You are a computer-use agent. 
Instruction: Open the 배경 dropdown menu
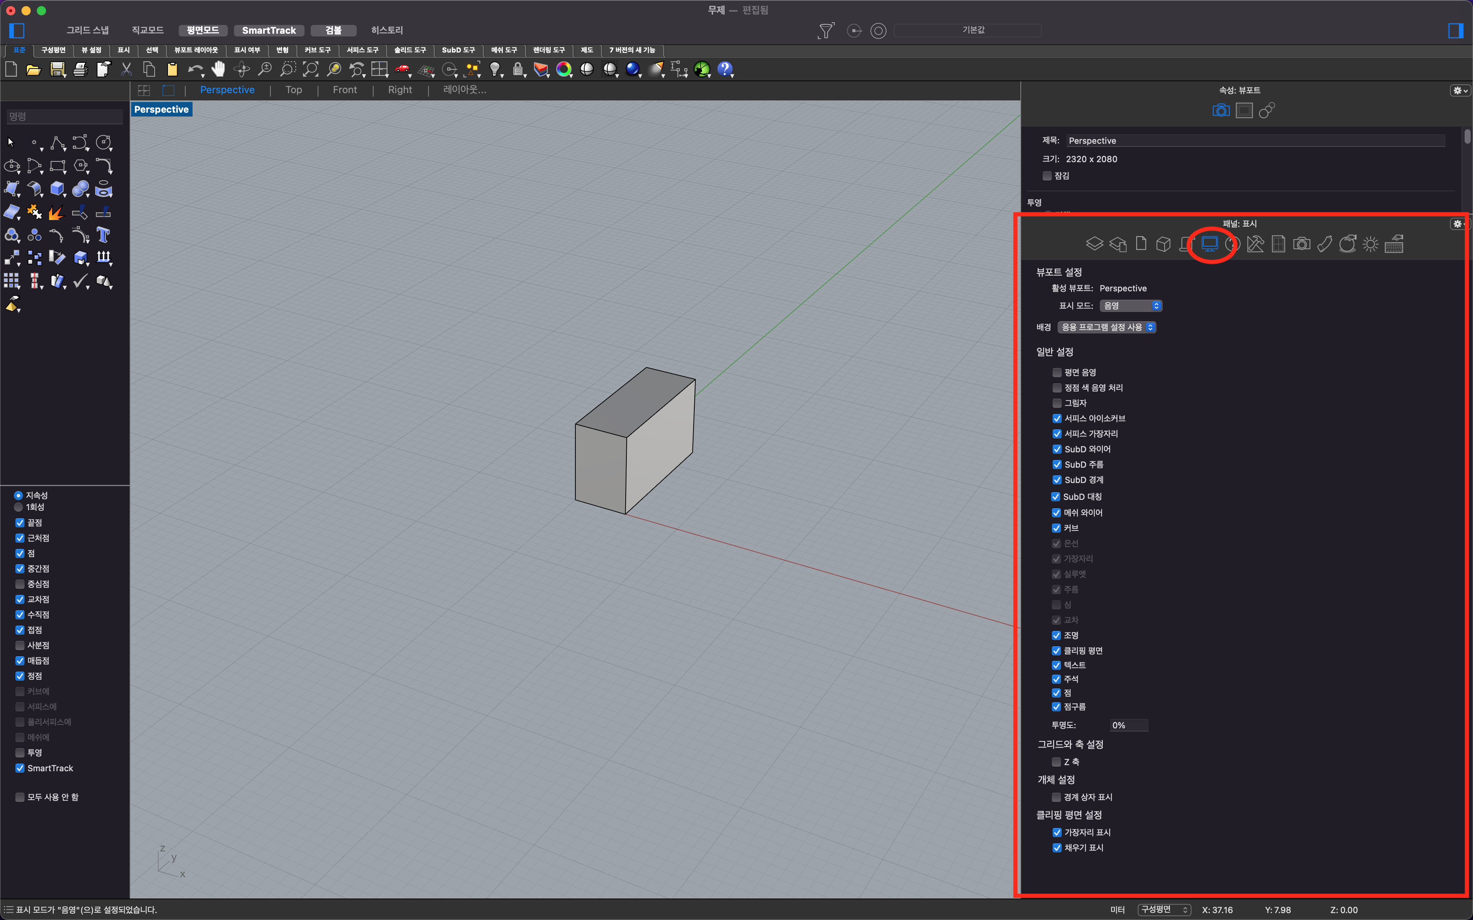1106,327
